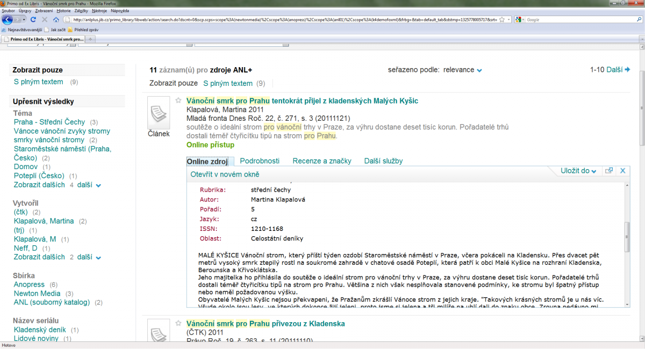This screenshot has height=349, width=645.
Task: Open the Záložky menu
Action: [82, 10]
